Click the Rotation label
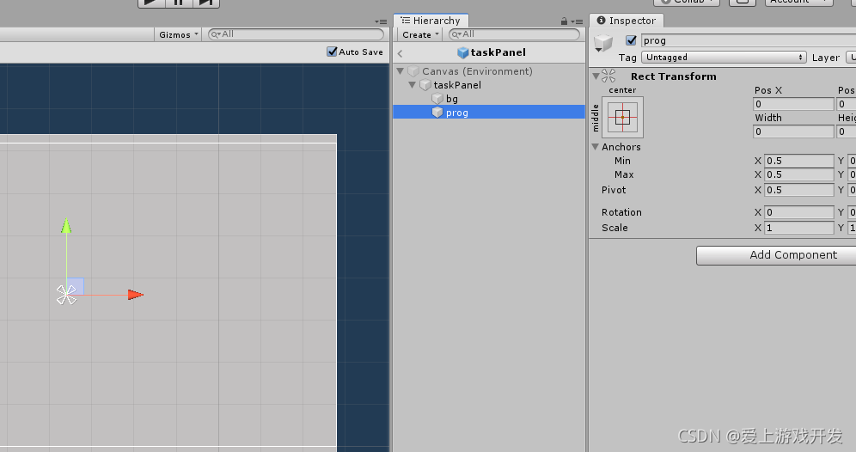Image resolution: width=856 pixels, height=452 pixels. coord(621,212)
